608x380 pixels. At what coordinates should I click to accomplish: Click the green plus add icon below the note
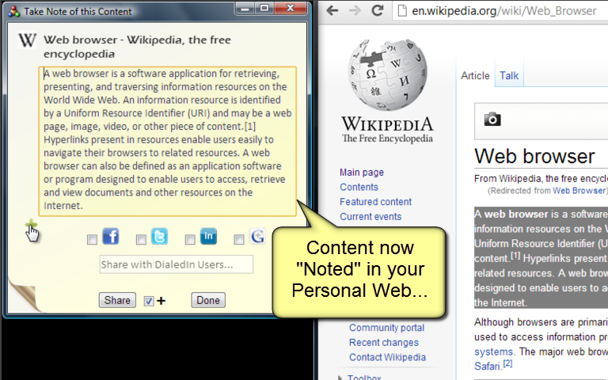click(31, 224)
